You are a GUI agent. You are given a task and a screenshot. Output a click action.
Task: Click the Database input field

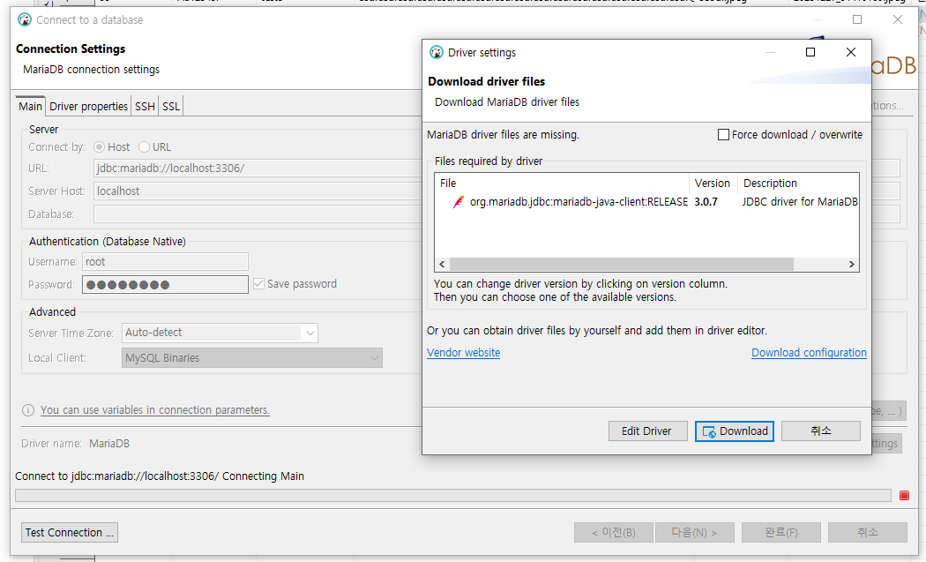coord(258,214)
